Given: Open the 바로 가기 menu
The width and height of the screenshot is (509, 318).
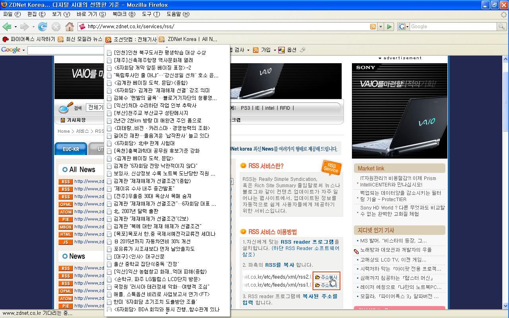Looking at the screenshot, I should click(x=91, y=14).
